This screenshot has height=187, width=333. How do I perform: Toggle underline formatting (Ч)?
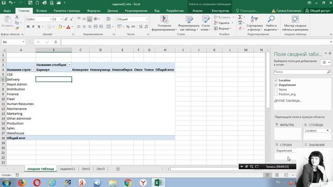tap(39, 26)
